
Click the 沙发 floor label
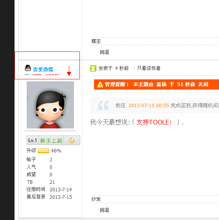point(96,199)
